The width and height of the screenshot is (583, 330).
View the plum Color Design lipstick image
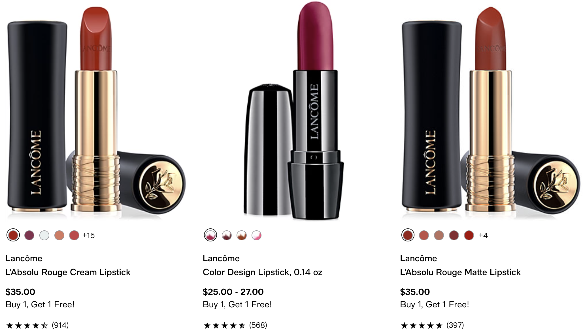pos(293,111)
